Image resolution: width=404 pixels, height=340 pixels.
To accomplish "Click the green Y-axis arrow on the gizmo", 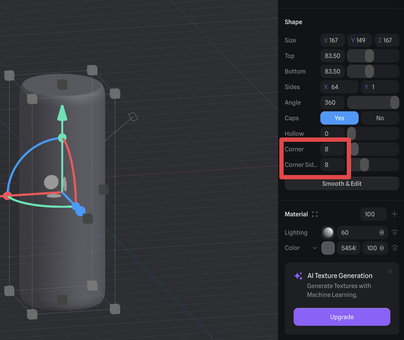I will [x=62, y=113].
